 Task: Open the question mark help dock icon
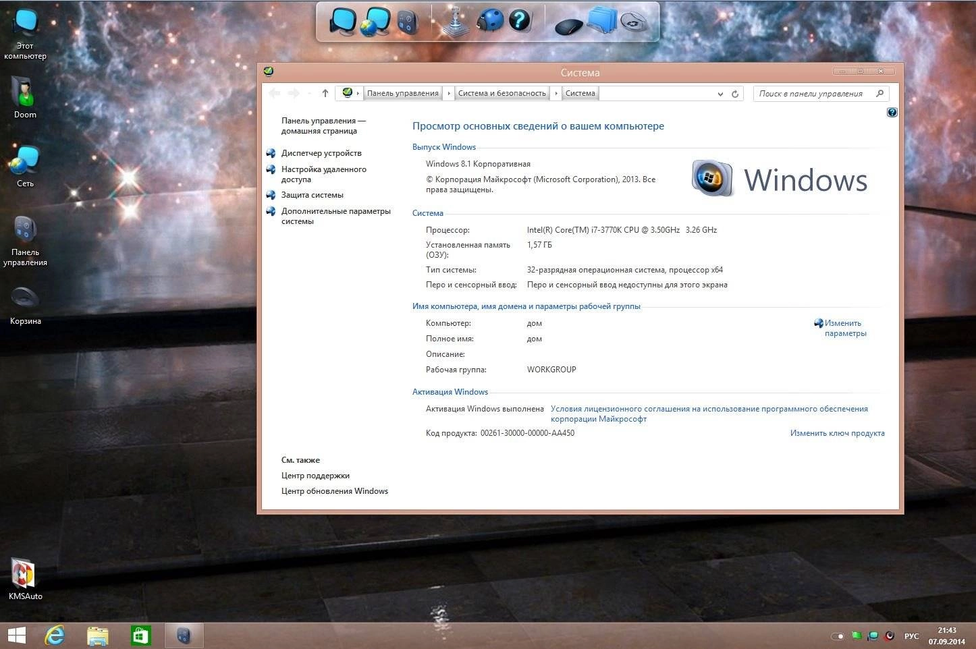coord(520,20)
